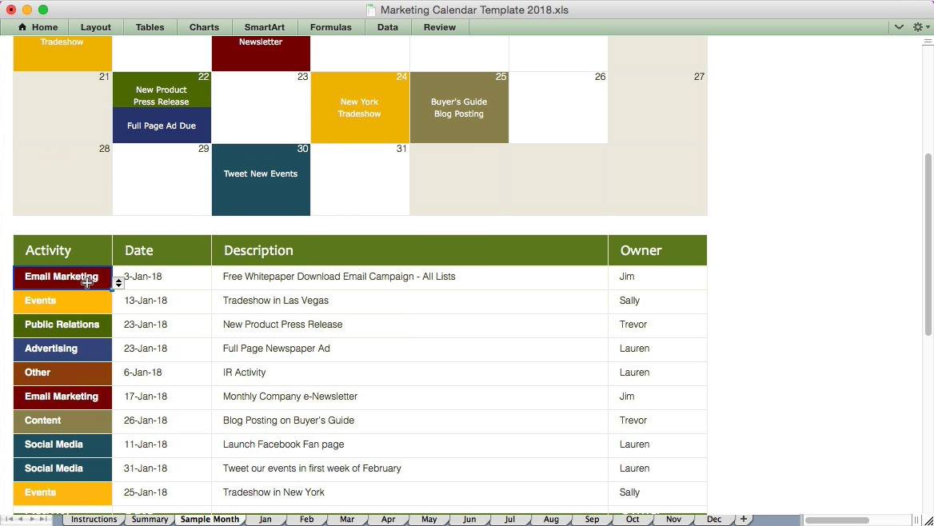934x526 pixels.
Task: Switch to the Layout ribbon tab
Action: (95, 27)
